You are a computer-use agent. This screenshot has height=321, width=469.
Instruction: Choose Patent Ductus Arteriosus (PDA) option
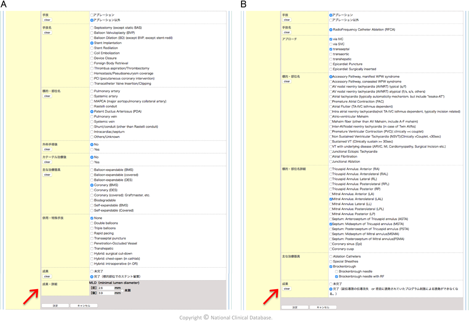[92, 112]
